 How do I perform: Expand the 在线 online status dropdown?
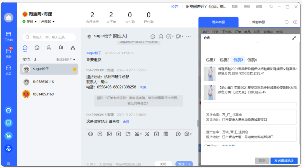click(30, 22)
